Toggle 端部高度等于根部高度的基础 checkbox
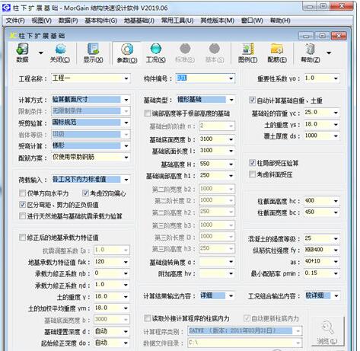Image resolution: width=360 pixels, height=351 pixels. click(148, 113)
